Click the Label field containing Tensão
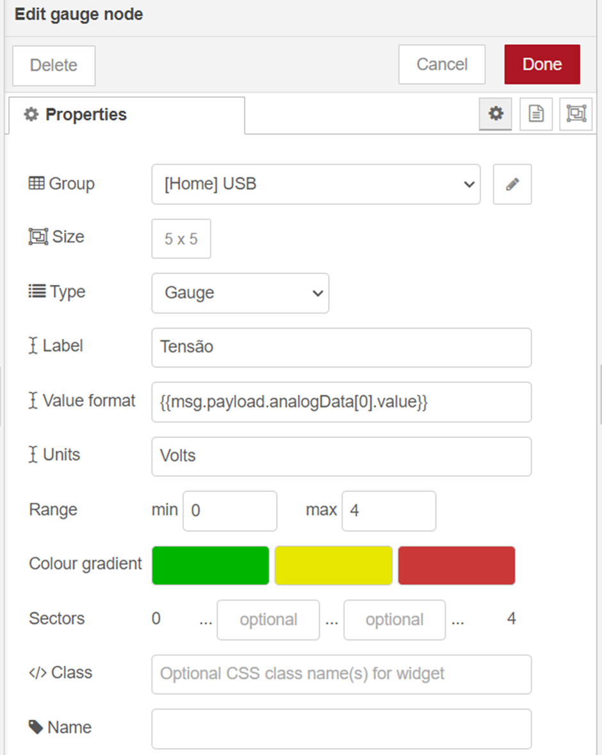Viewport: 602px width, 755px height. pyautogui.click(x=341, y=348)
